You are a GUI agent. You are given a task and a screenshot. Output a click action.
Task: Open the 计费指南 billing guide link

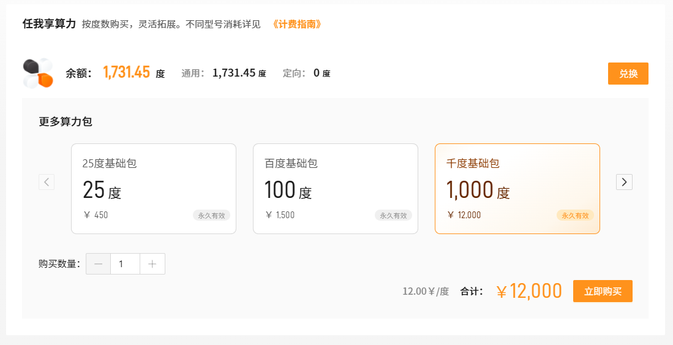coord(297,25)
